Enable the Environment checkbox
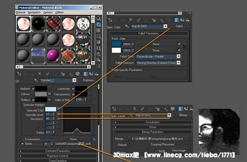247x162 pixels. (x=22, y=139)
